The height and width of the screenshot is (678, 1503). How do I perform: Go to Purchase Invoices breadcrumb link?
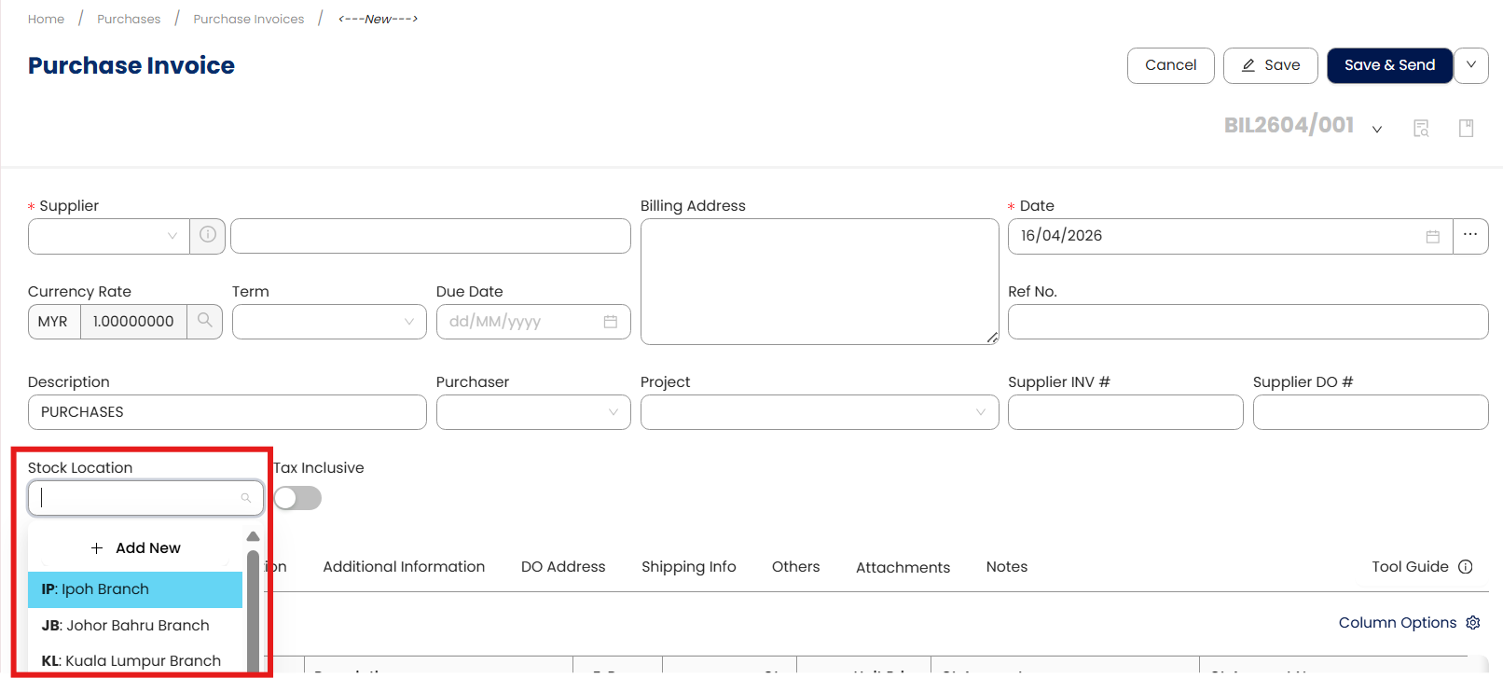point(249,19)
